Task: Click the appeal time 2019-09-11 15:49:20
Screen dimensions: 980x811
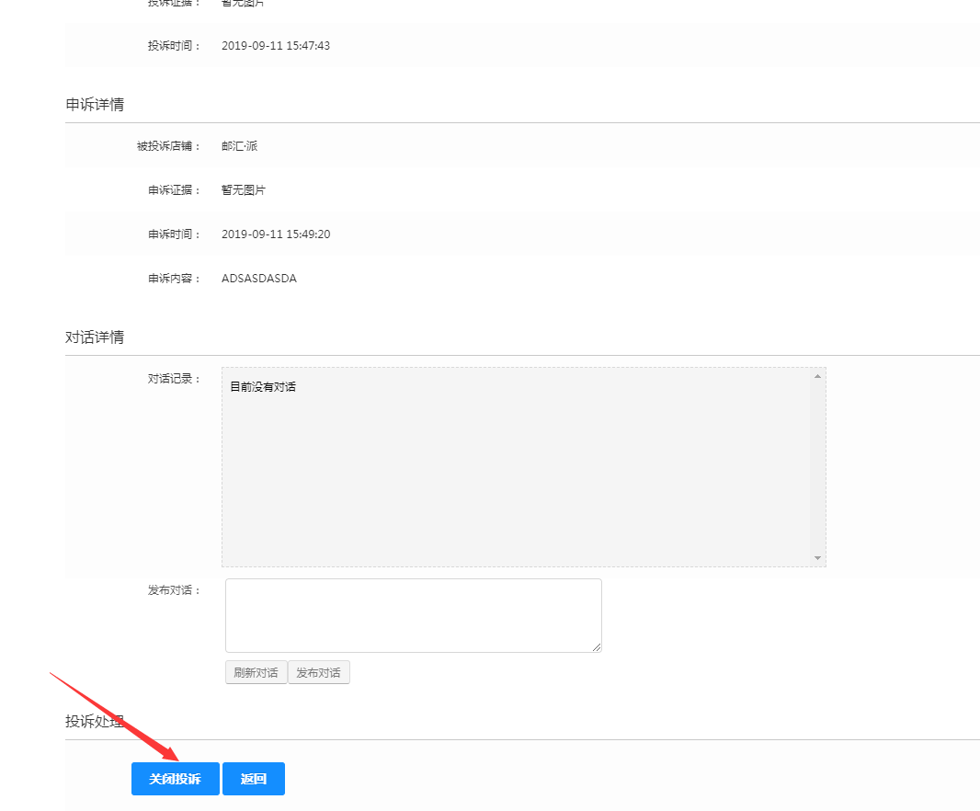Action: pos(276,234)
